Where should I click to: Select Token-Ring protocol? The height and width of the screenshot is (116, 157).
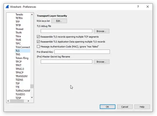(x=22, y=58)
